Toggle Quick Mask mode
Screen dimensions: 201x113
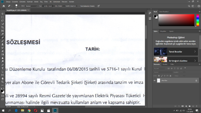[3, 96]
